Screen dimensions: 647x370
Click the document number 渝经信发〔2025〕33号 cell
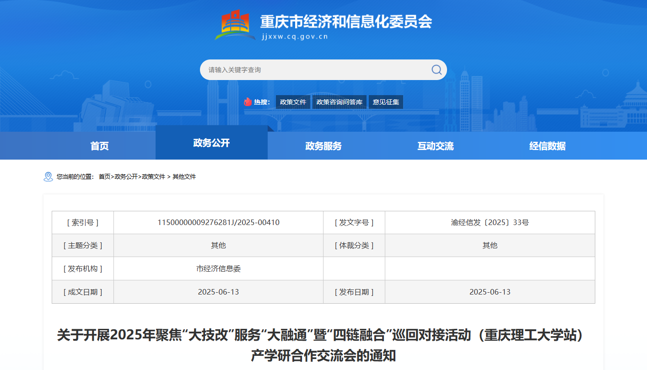(x=490, y=223)
